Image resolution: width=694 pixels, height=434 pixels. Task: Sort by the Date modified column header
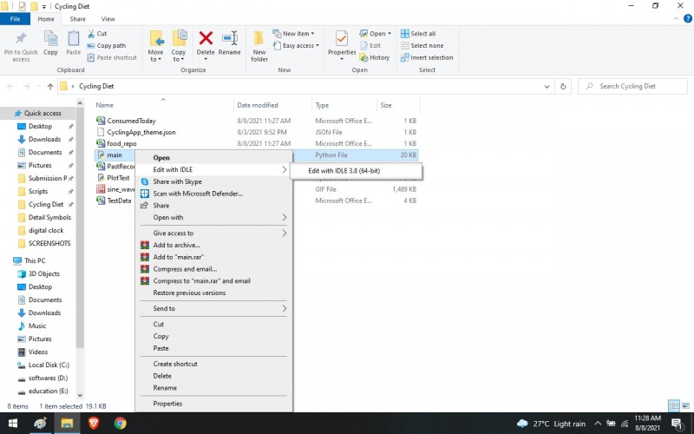point(258,105)
